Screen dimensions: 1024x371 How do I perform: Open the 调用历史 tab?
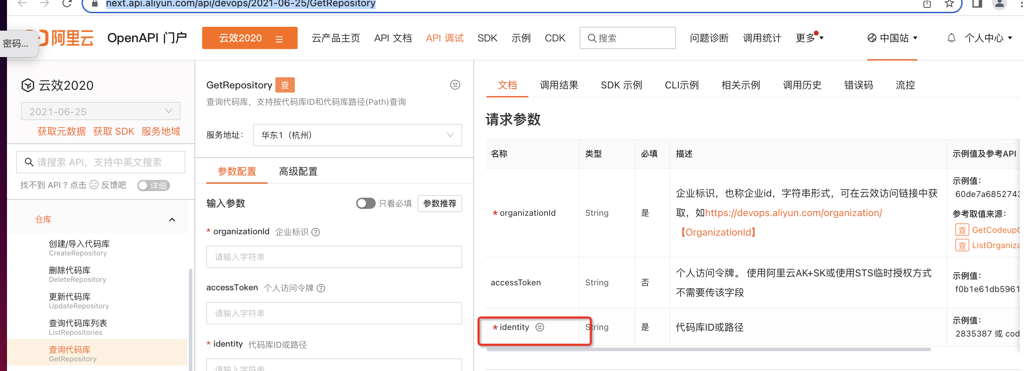point(802,85)
